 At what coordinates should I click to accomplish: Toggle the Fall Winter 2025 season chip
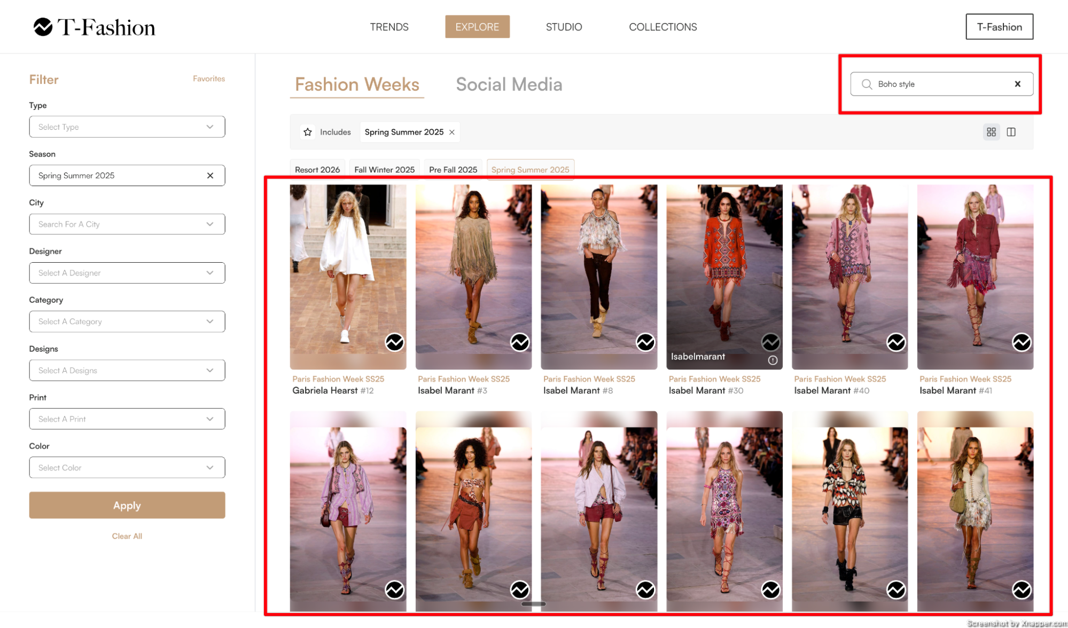click(384, 169)
